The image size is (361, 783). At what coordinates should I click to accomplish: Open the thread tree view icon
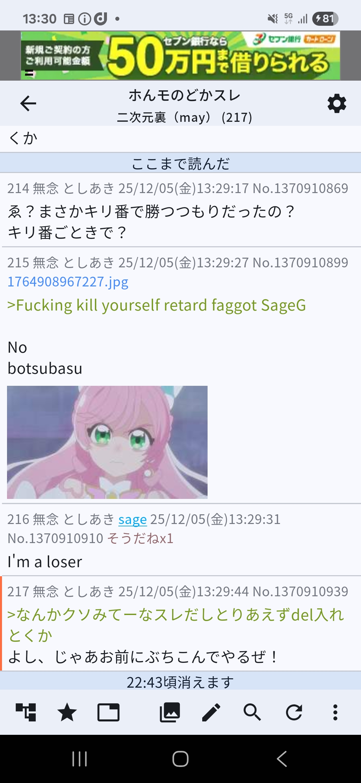pyautogui.click(x=26, y=712)
